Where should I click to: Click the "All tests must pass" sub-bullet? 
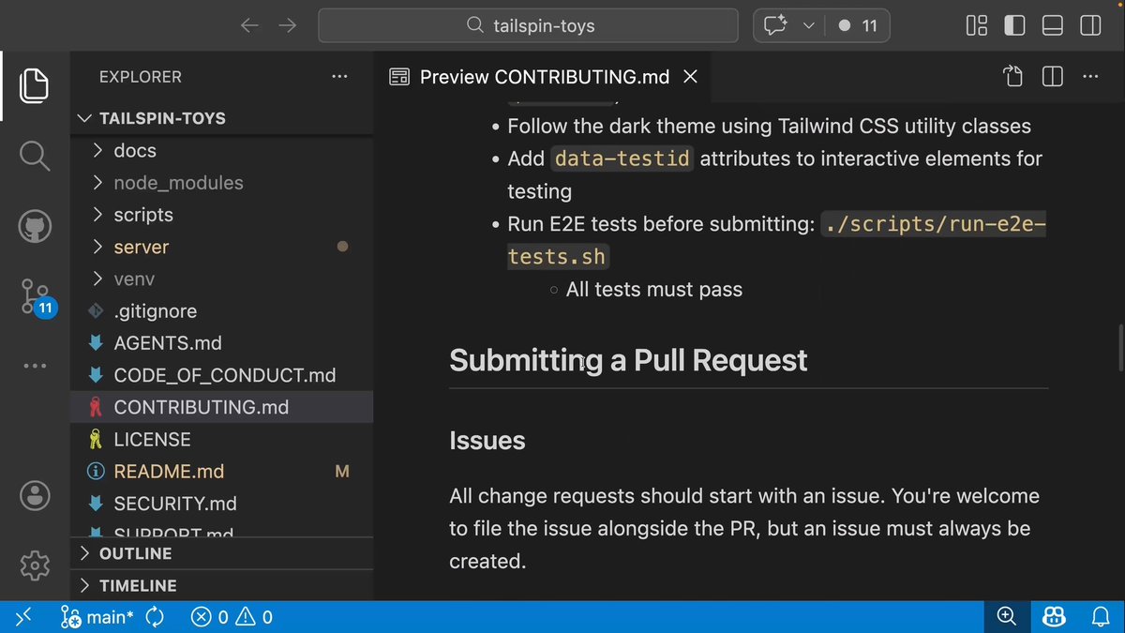(x=654, y=290)
